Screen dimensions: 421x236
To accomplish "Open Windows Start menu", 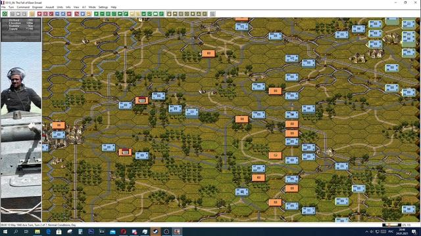I will [x=5, y=231].
